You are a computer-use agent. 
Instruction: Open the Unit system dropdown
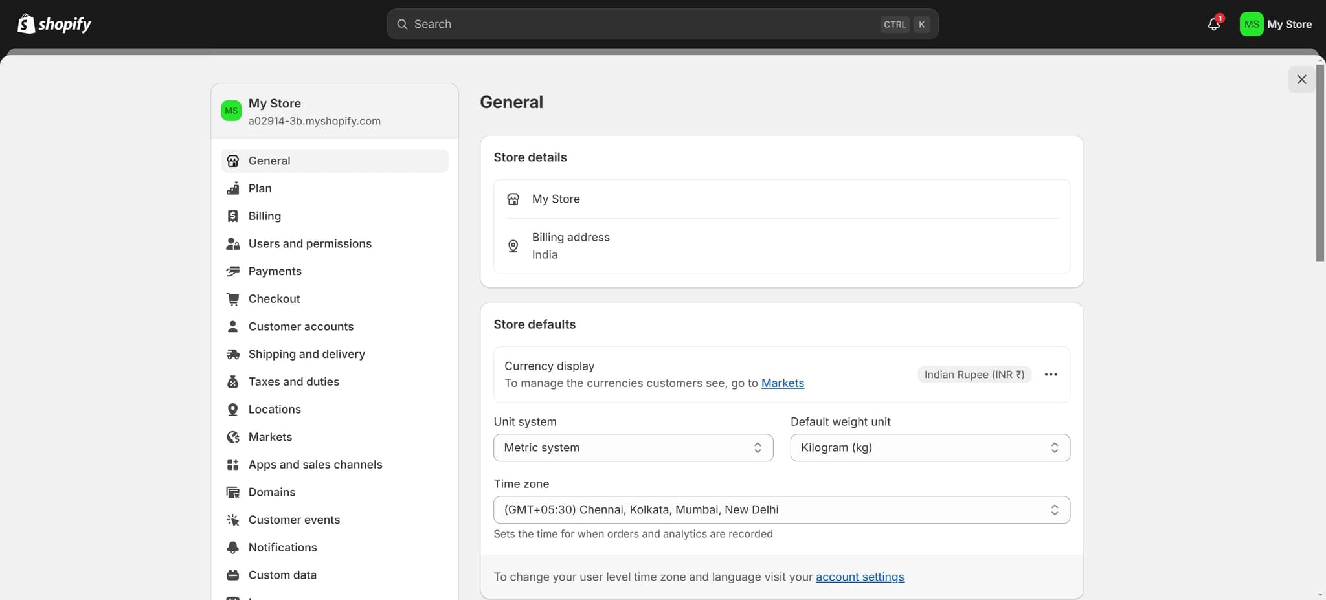(633, 448)
